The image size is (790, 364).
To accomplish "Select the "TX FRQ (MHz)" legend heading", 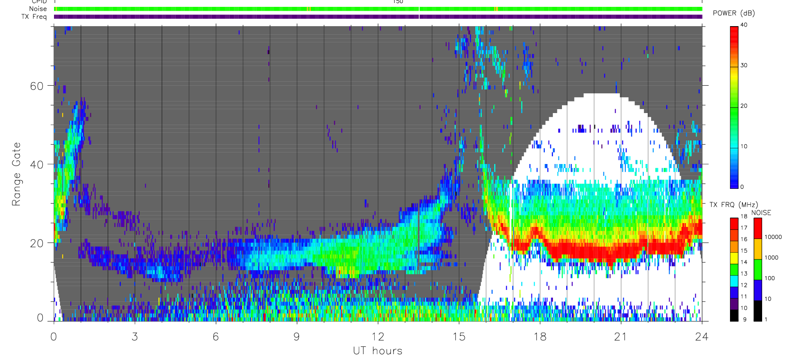I will 733,205.
